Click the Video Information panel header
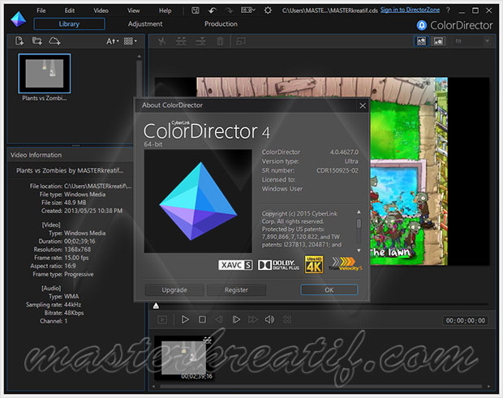 70,155
